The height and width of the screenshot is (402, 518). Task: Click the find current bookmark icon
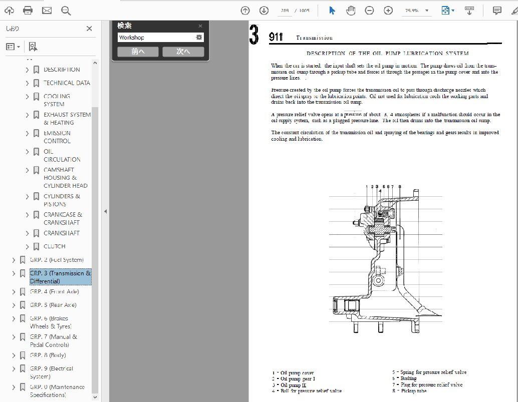(33, 47)
